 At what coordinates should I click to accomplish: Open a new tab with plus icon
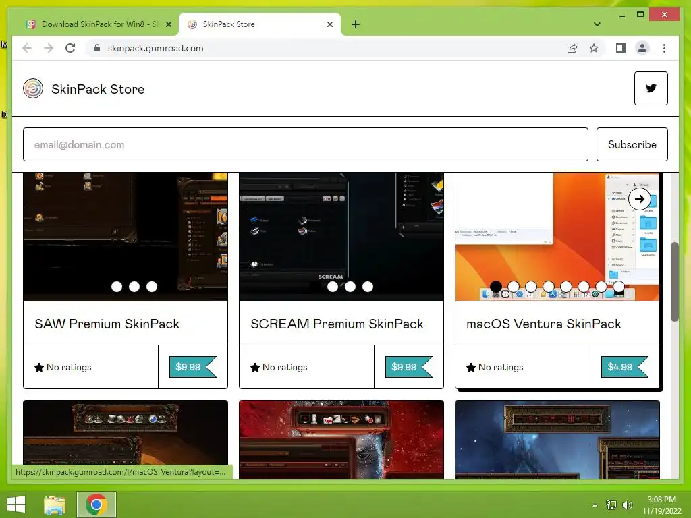point(356,24)
